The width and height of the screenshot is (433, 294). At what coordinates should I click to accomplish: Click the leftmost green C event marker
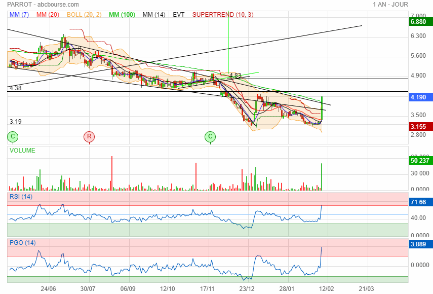click(x=13, y=136)
